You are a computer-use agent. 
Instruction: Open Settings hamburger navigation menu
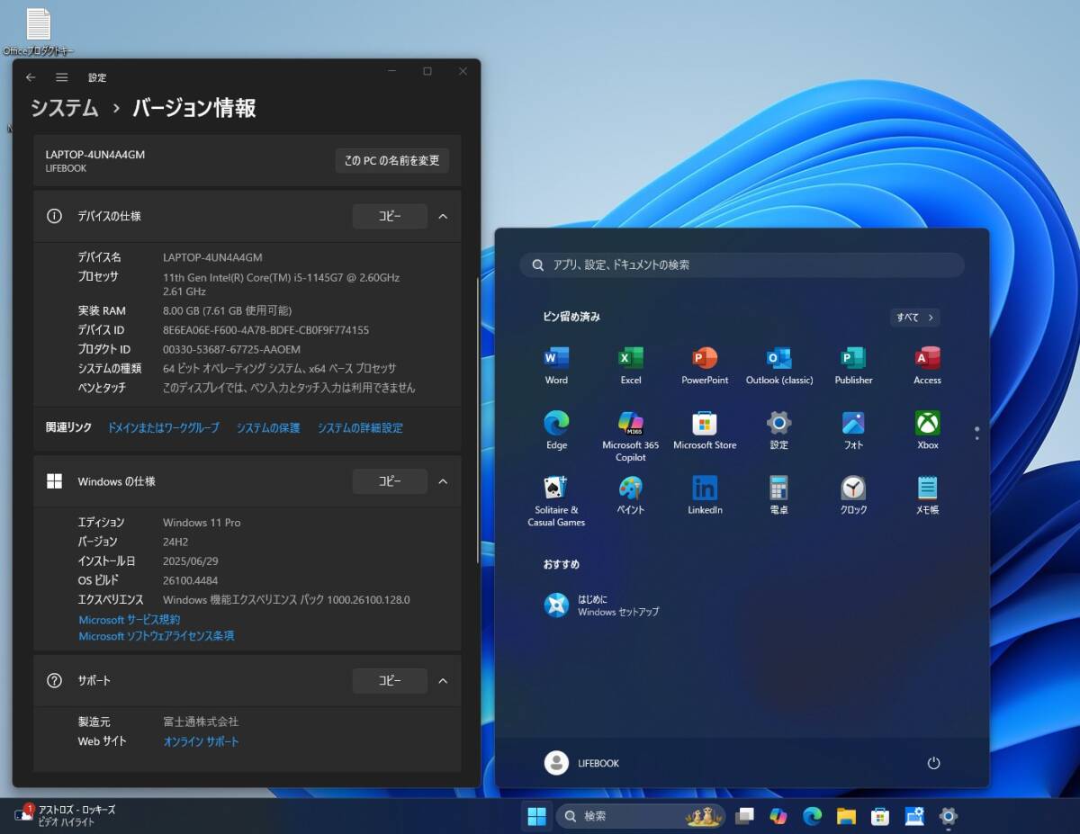point(61,77)
